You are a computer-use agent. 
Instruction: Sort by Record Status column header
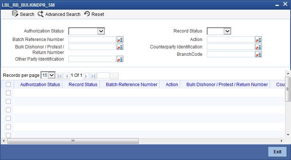pyautogui.click(x=83, y=85)
